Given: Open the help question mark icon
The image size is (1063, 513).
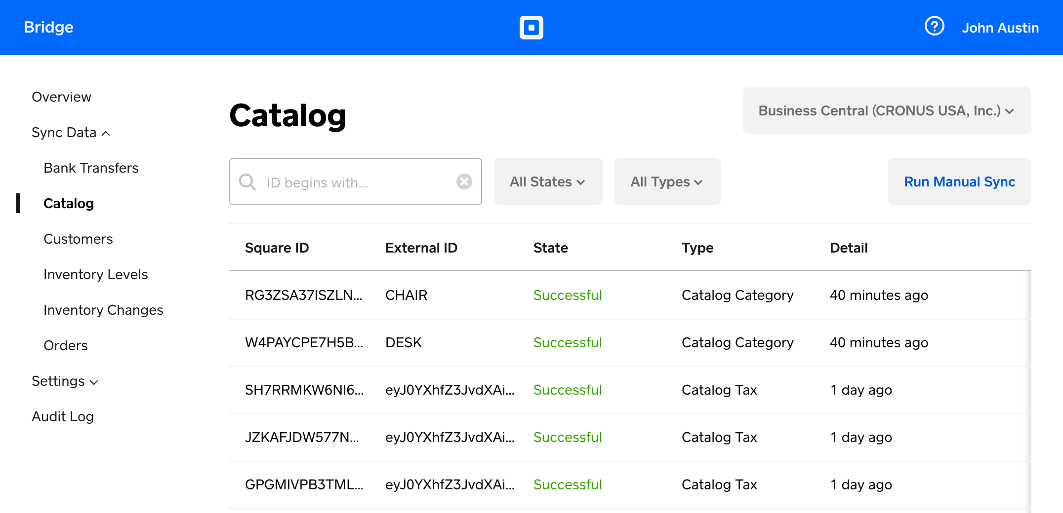Looking at the screenshot, I should [935, 26].
